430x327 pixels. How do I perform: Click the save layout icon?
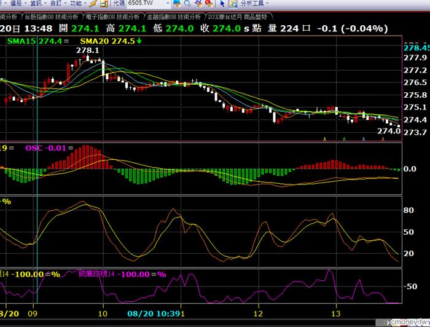(104, 4)
